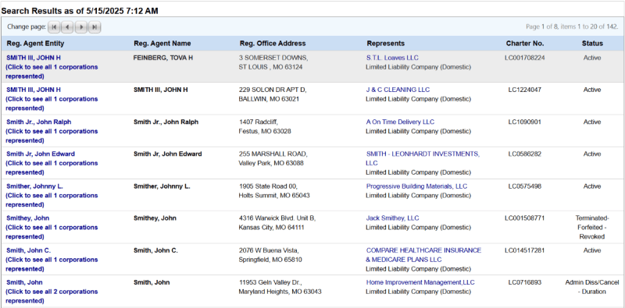Select address 2076 W Buena Vista
The width and height of the screenshot is (625, 308).
point(269,250)
